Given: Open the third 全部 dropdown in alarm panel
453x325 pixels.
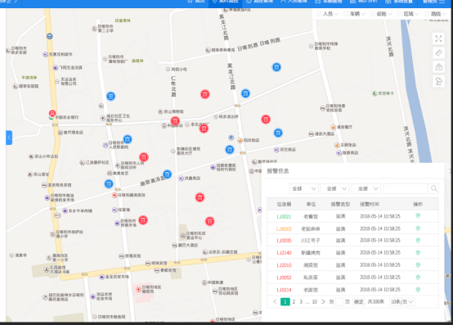Looking at the screenshot, I should (x=366, y=188).
